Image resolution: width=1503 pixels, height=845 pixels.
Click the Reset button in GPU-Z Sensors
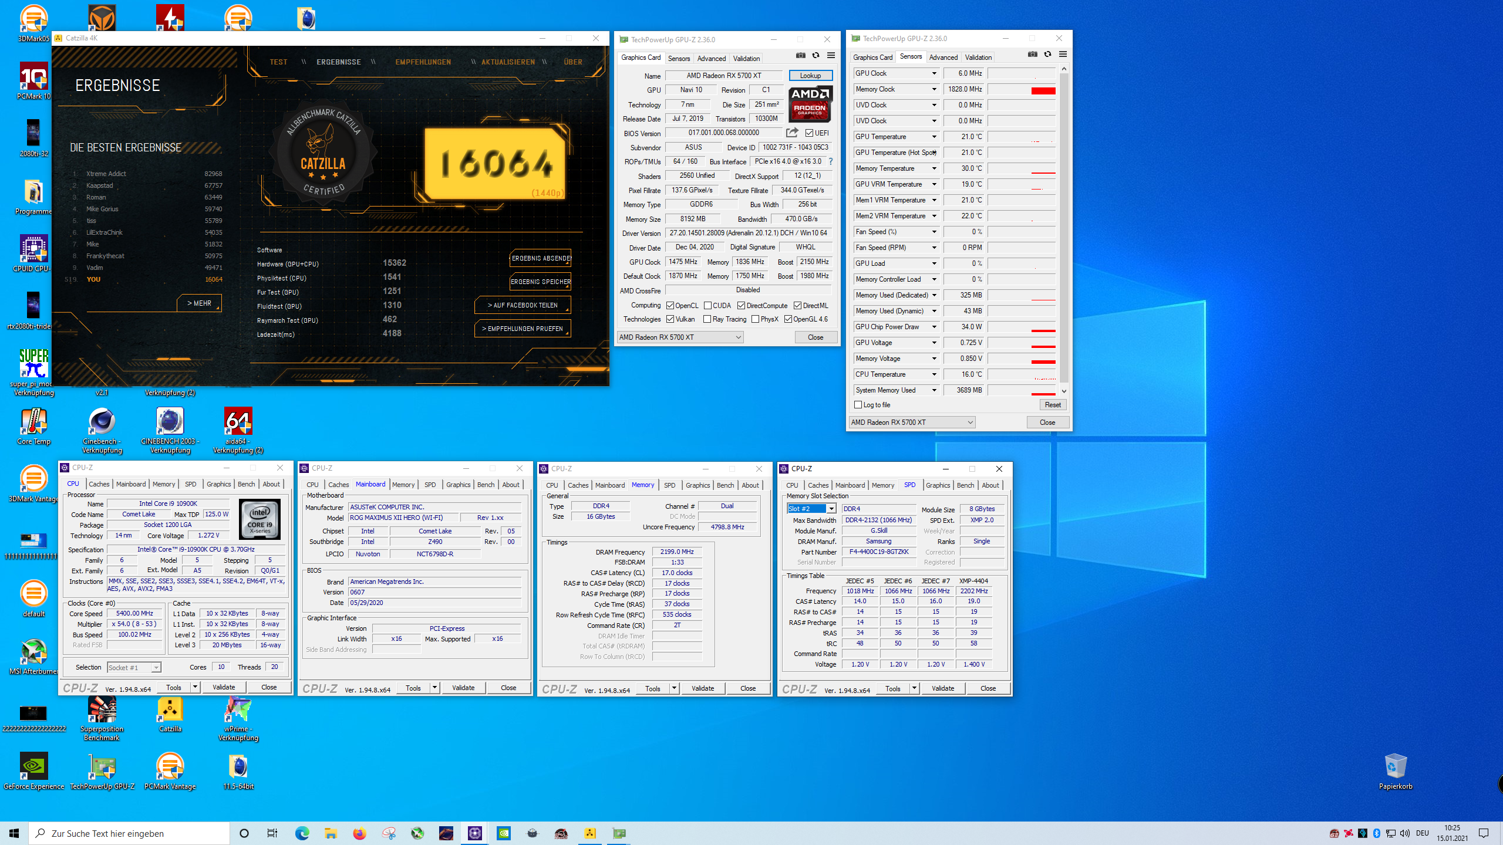coord(1053,405)
